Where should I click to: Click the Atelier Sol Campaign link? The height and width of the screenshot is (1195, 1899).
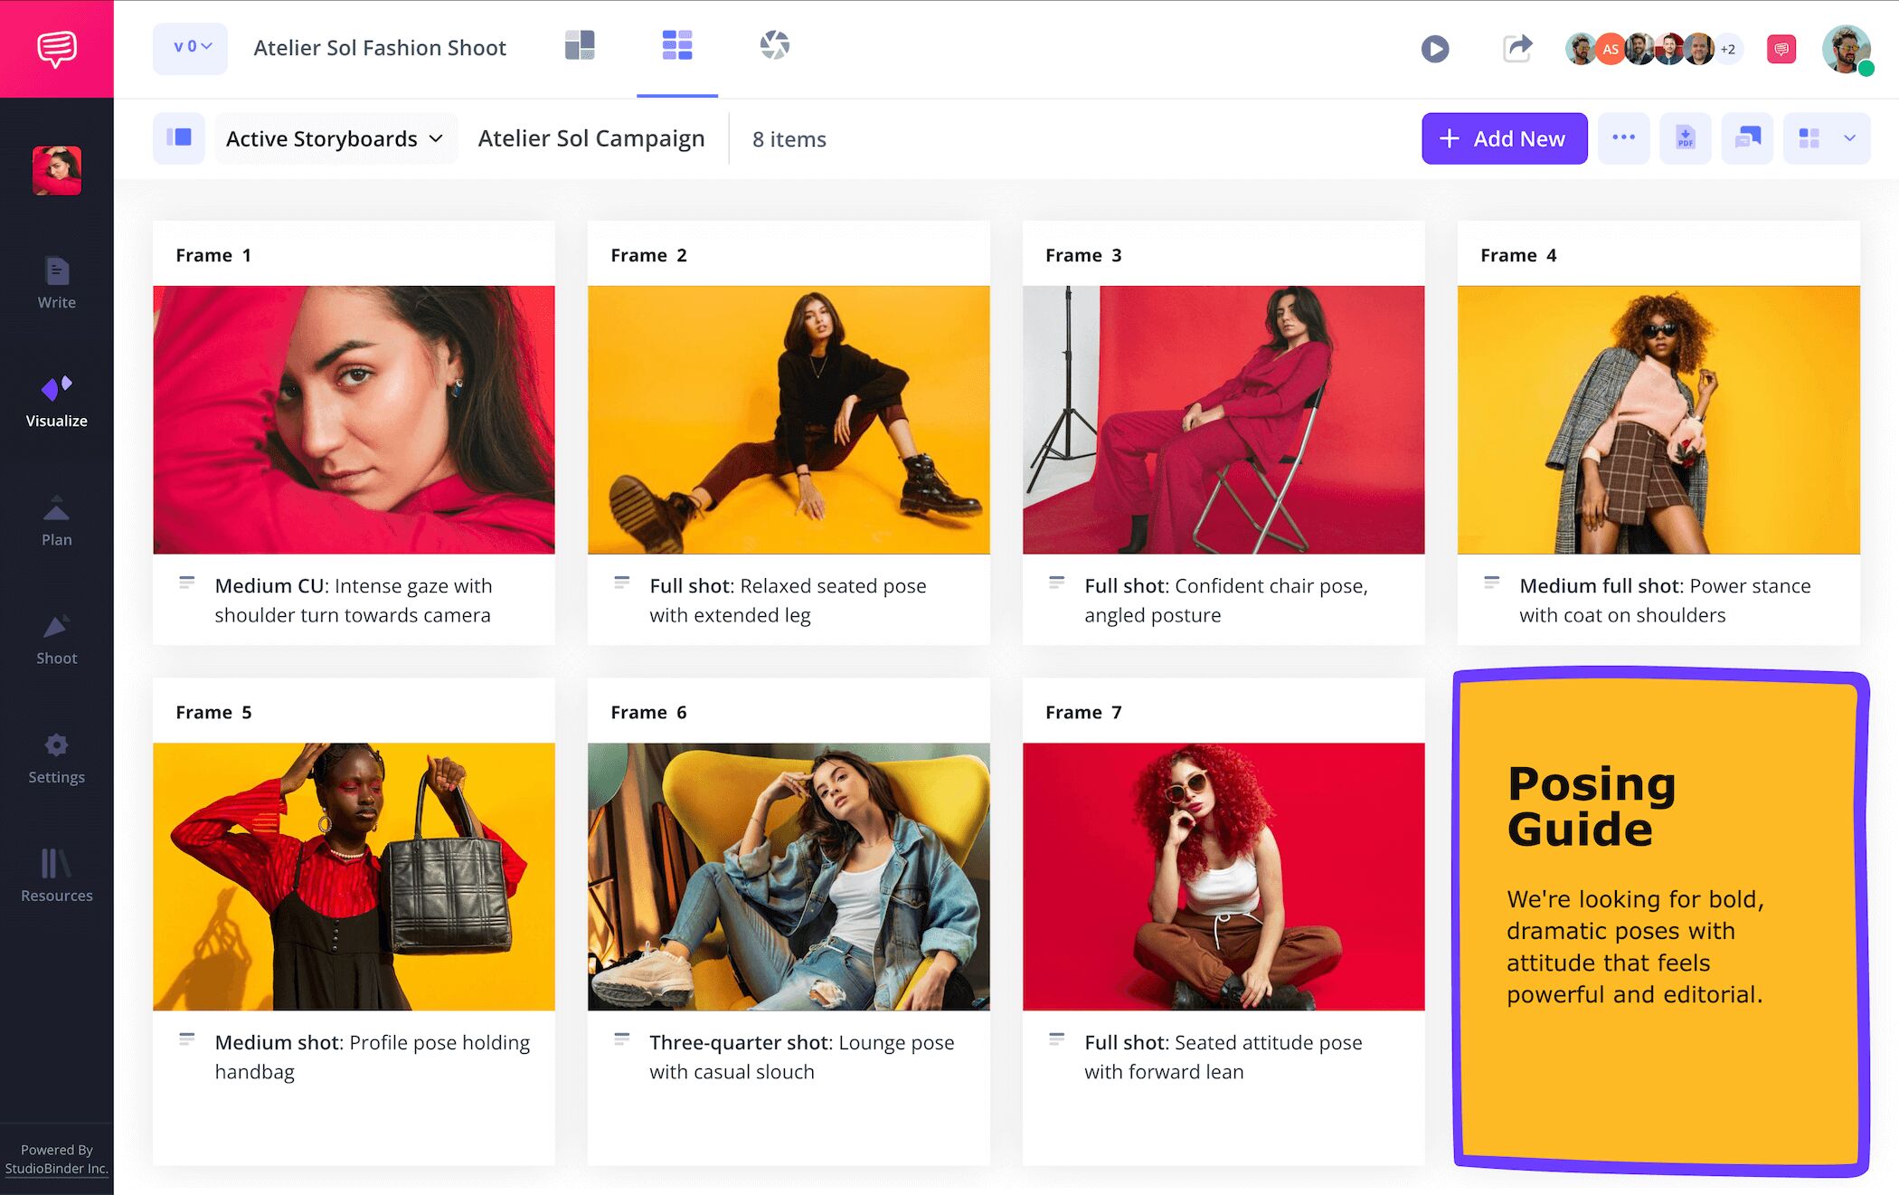coord(591,138)
